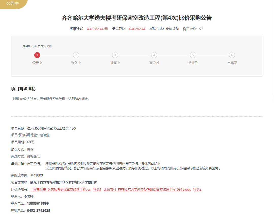Click the contact name 李老师
Screen dimensions: 274x214
coord(29,196)
